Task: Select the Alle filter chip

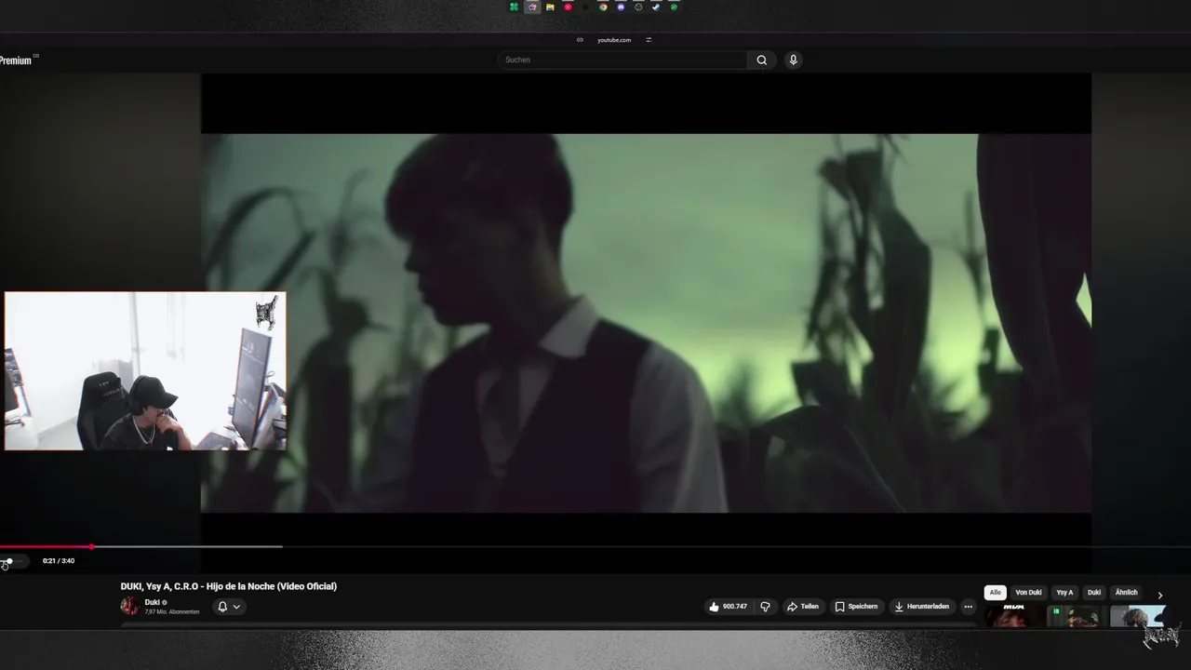Action: pos(996,593)
